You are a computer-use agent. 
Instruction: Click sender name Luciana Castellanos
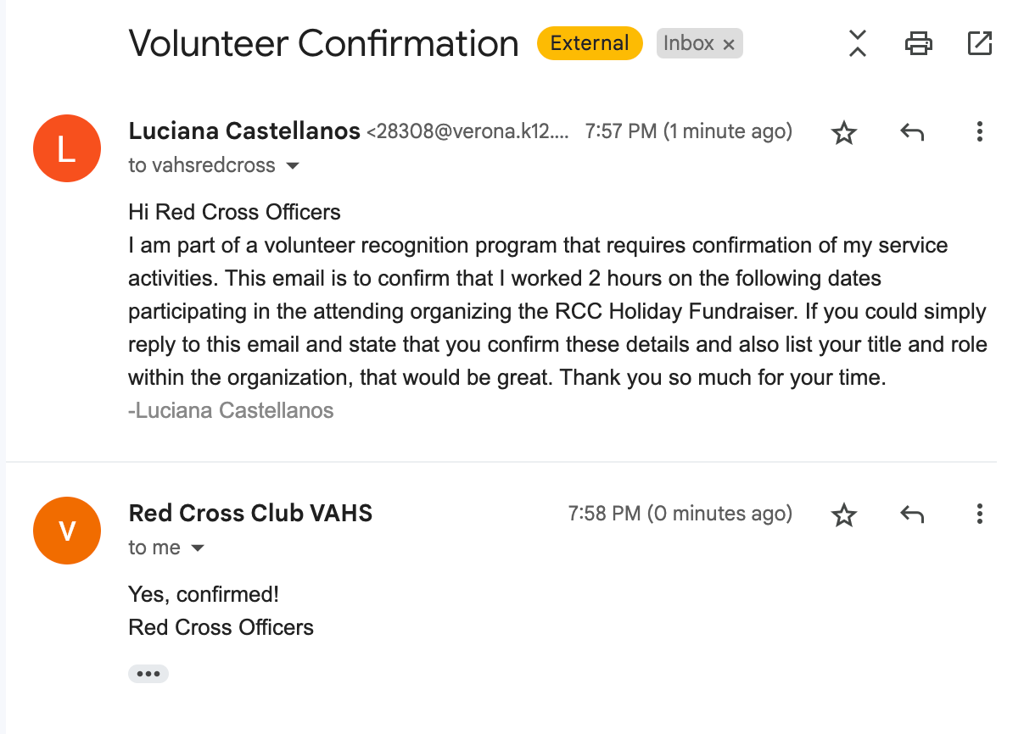pos(244,131)
